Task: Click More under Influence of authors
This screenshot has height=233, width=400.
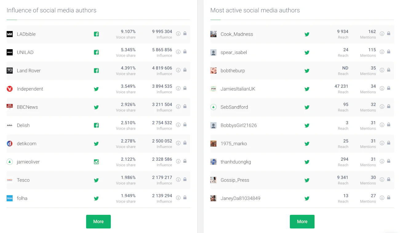Action: click(98, 222)
